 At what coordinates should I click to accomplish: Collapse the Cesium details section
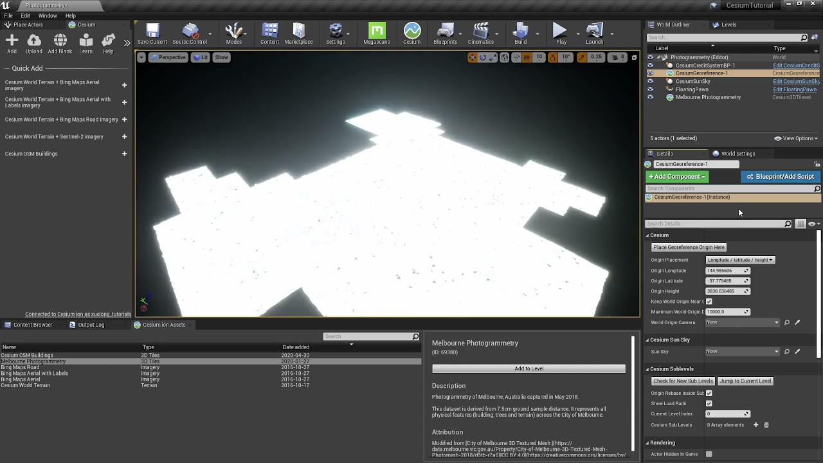pyautogui.click(x=647, y=235)
